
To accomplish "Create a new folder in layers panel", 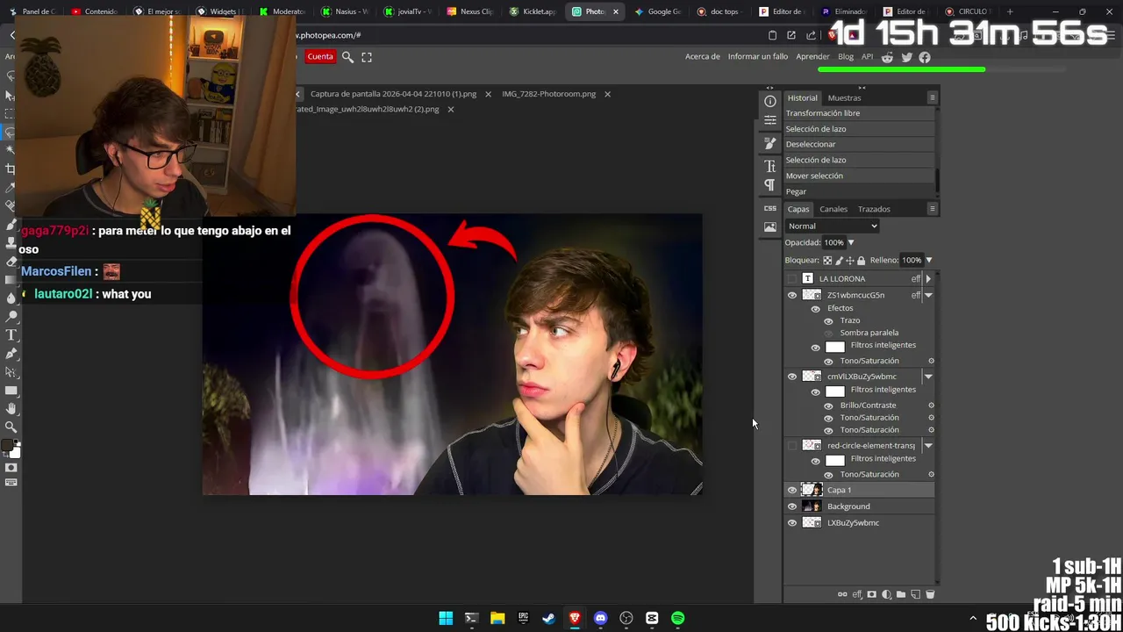I will click(901, 594).
